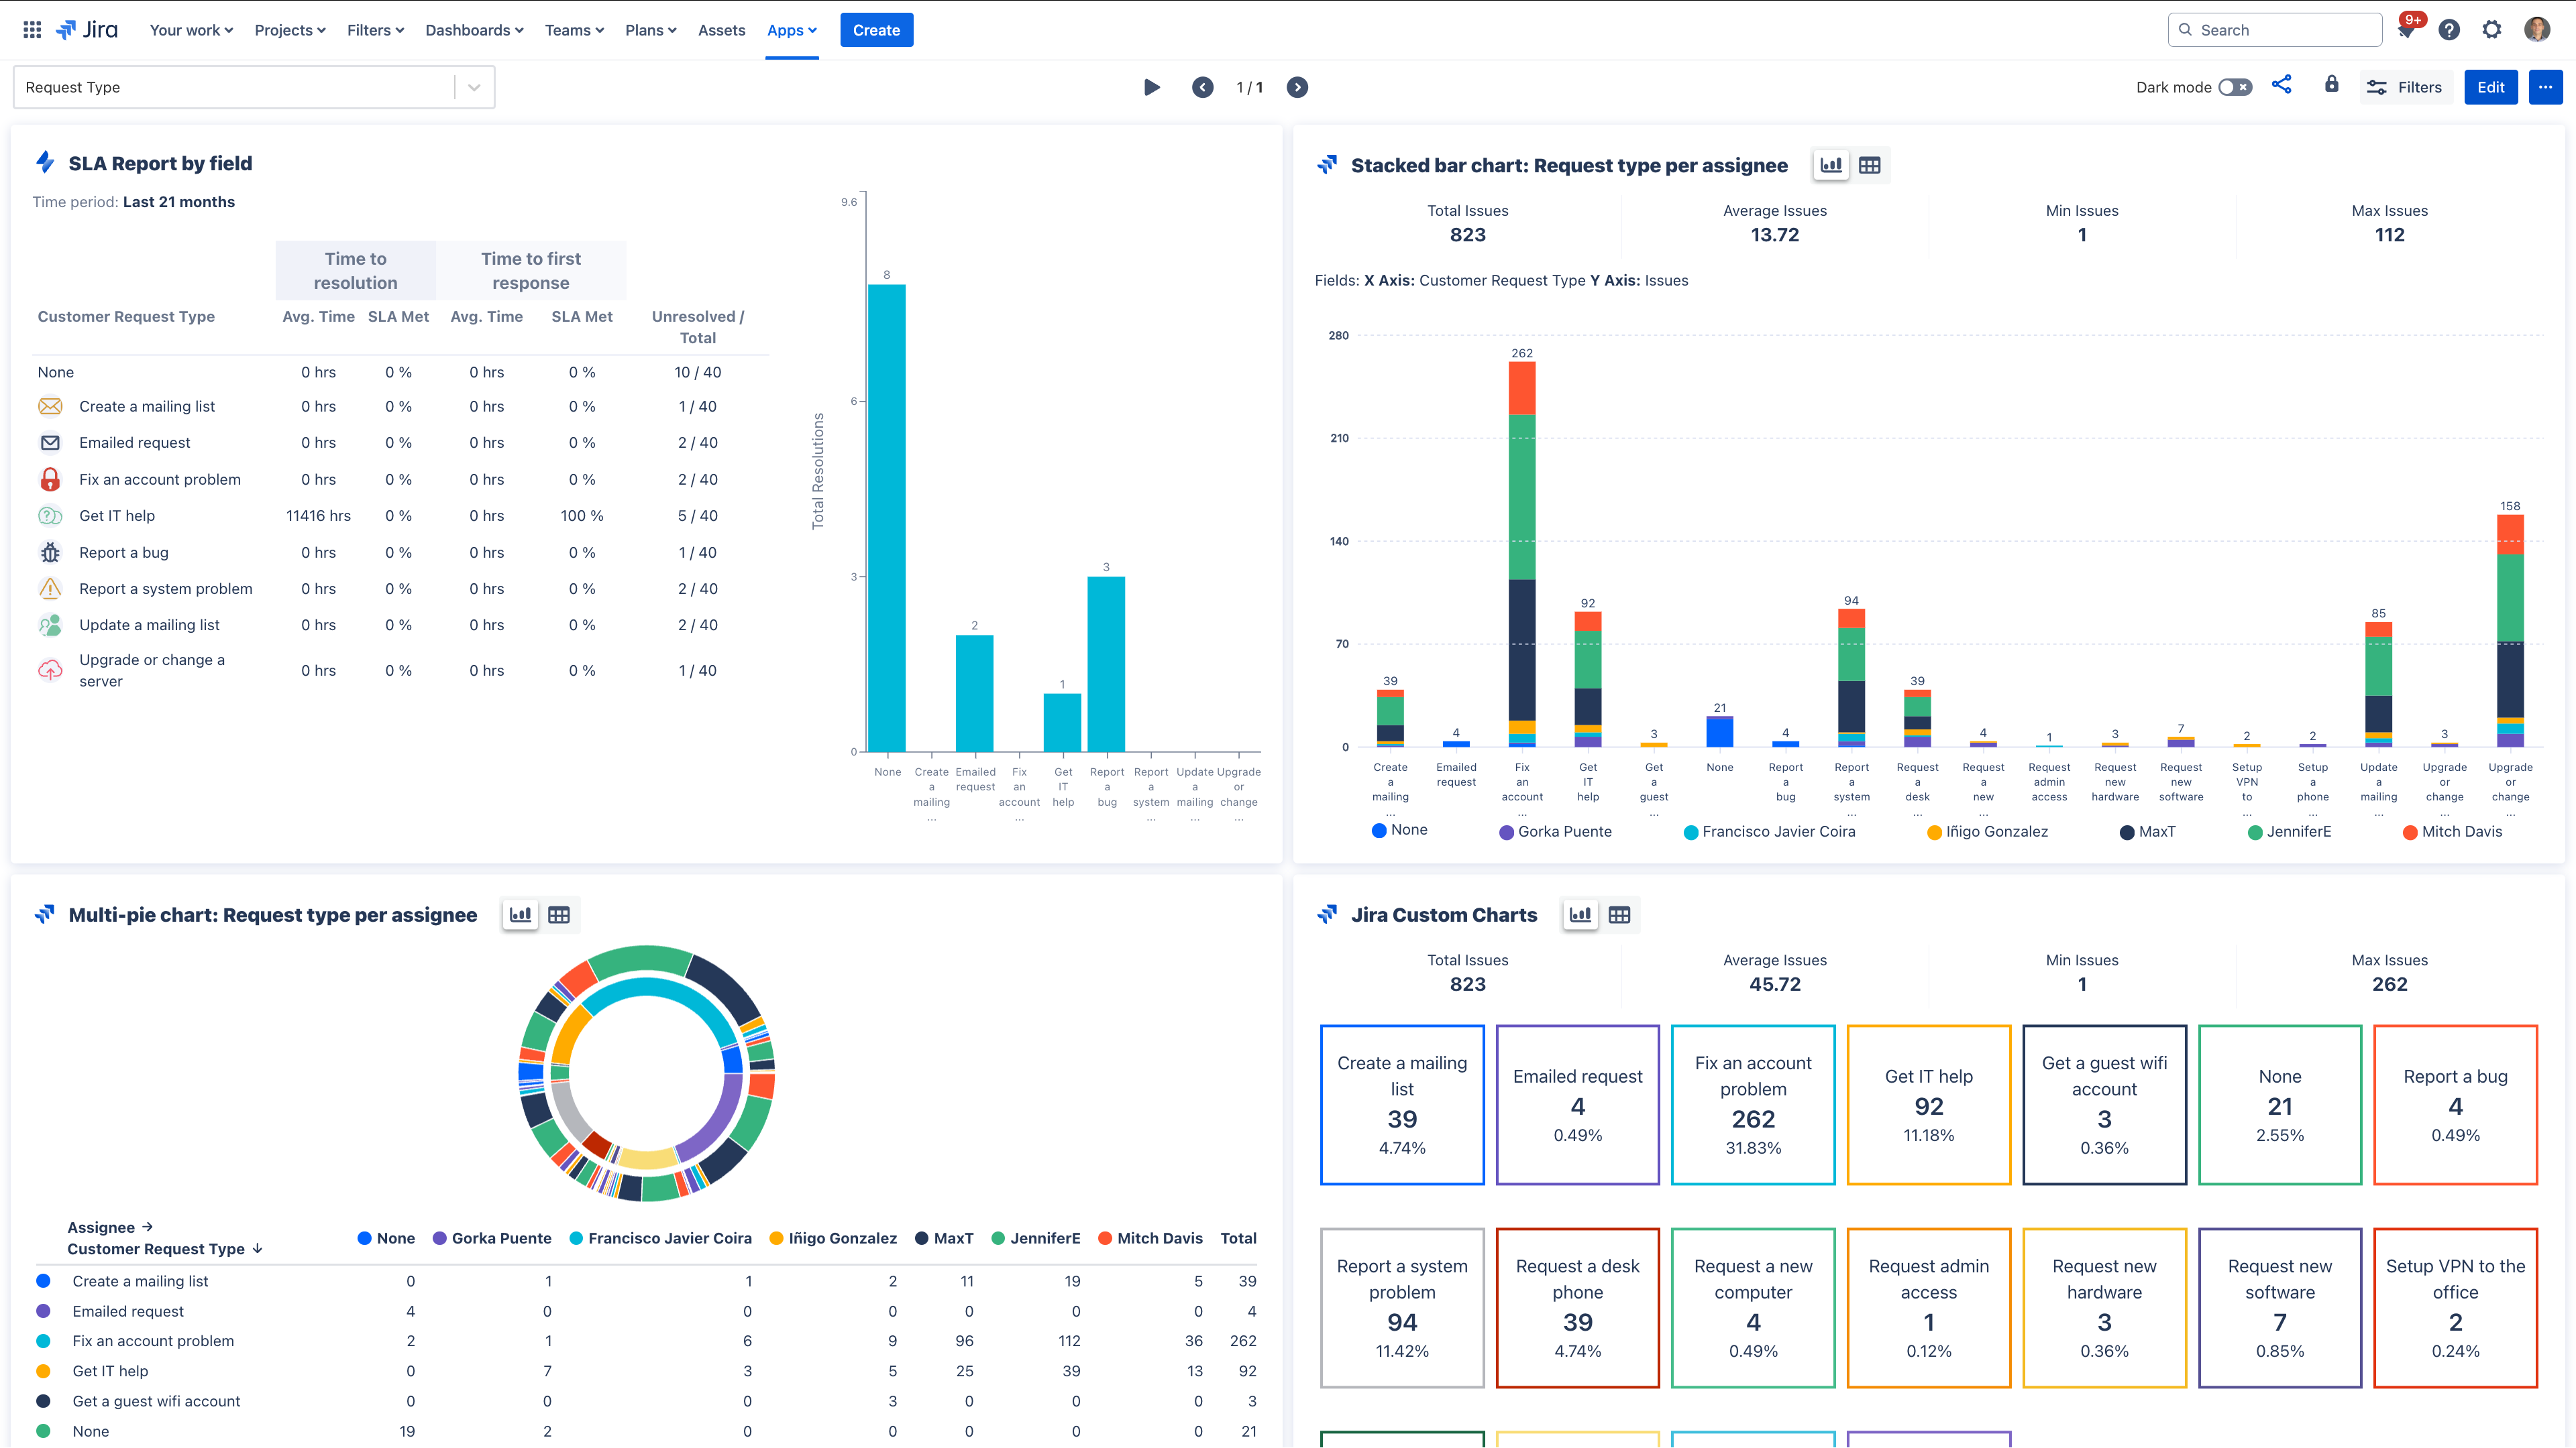Open the Projects dropdown menu
The height and width of the screenshot is (1448, 2576).
(290, 30)
